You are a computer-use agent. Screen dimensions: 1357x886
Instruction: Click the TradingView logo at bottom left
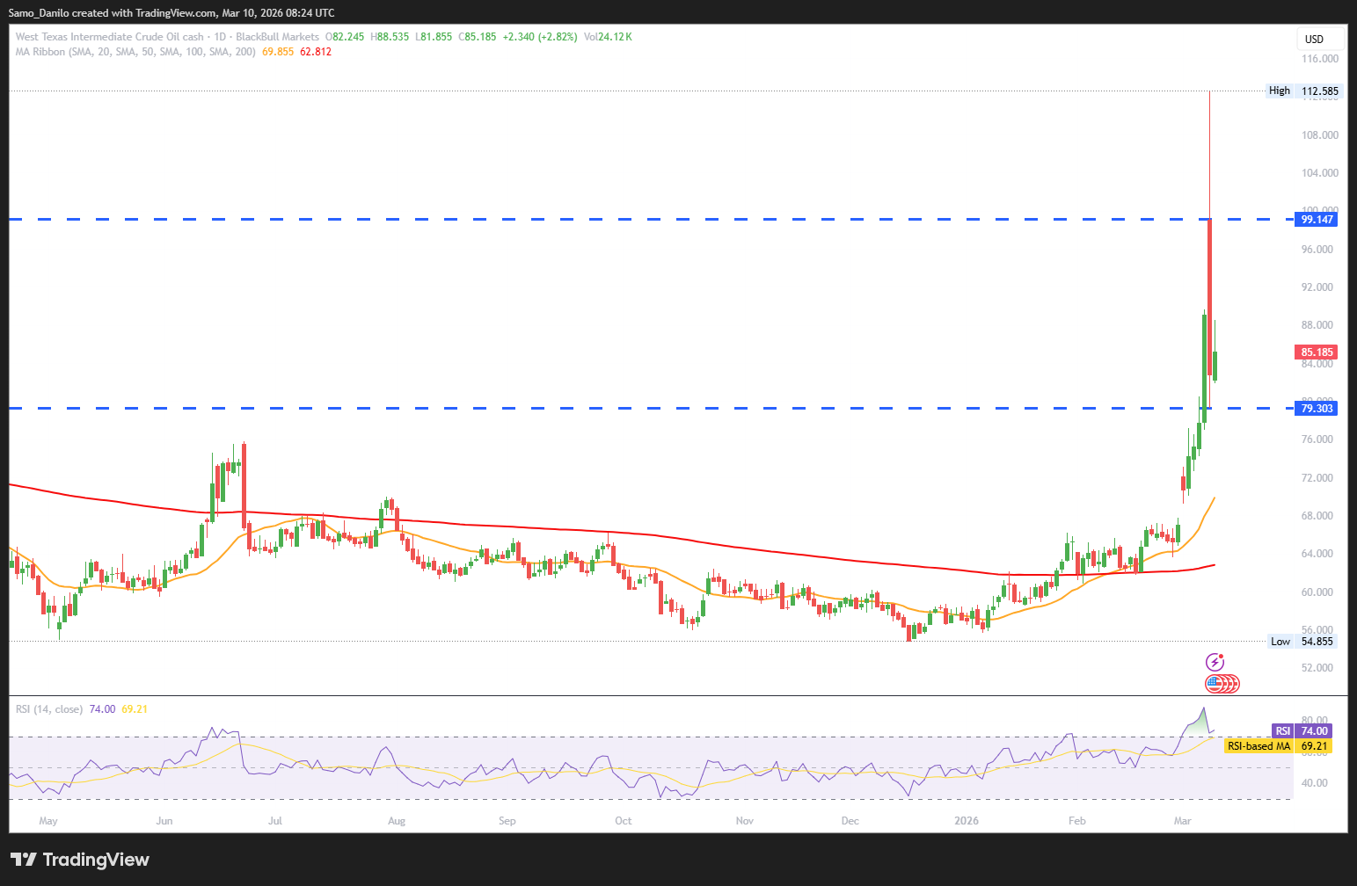click(x=80, y=860)
